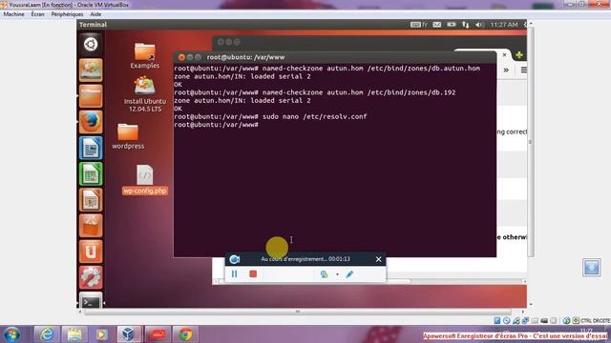Click the browser window horizontal scrollbar
Screen dimensions: 611x343
tap(314, 281)
